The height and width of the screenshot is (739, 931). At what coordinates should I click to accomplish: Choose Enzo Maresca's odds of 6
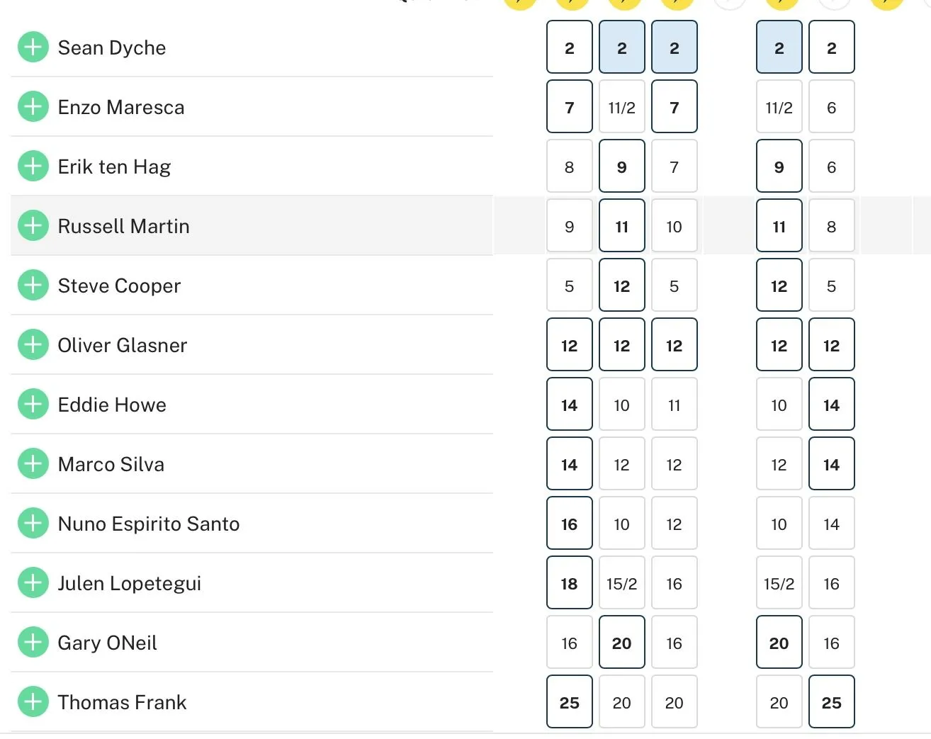[x=831, y=107]
